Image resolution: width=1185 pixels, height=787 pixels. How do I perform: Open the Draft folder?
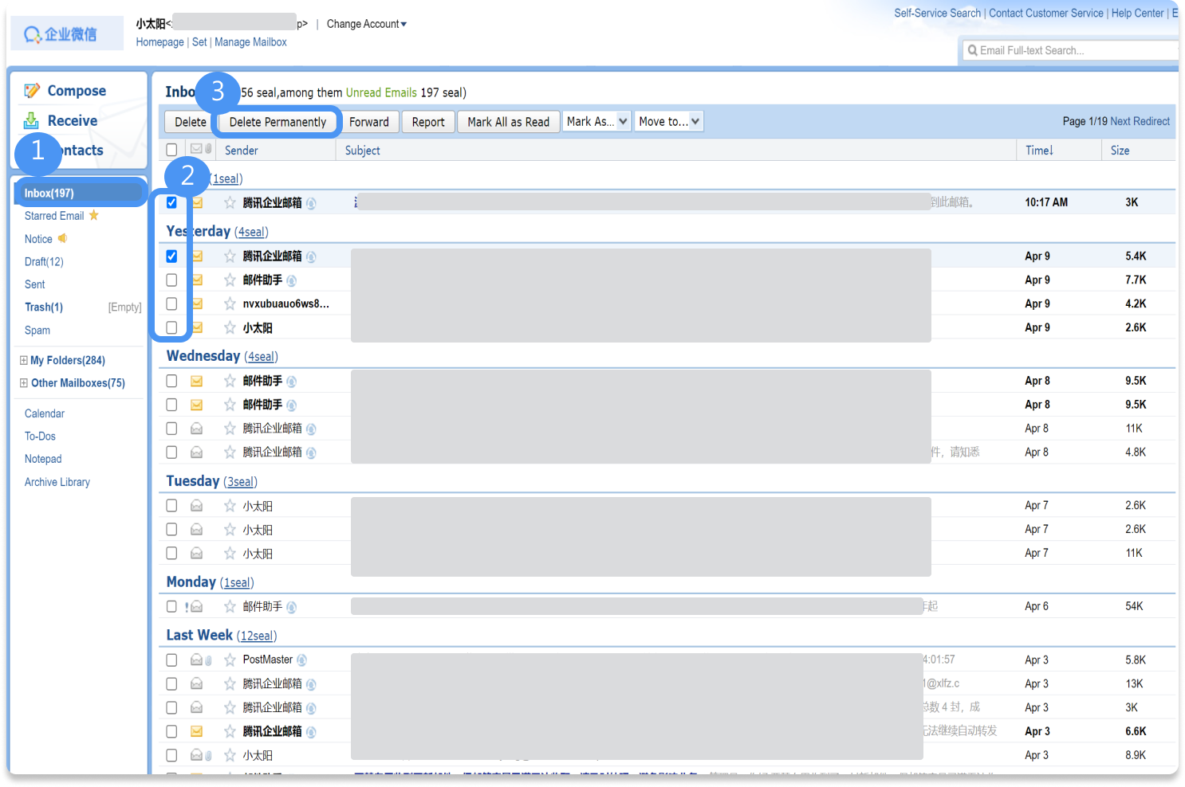[44, 261]
